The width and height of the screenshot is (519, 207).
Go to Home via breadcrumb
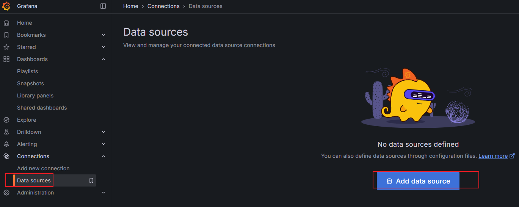click(131, 6)
